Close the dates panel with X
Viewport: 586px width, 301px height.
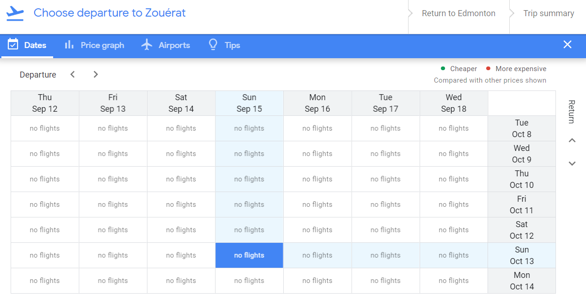click(x=568, y=45)
